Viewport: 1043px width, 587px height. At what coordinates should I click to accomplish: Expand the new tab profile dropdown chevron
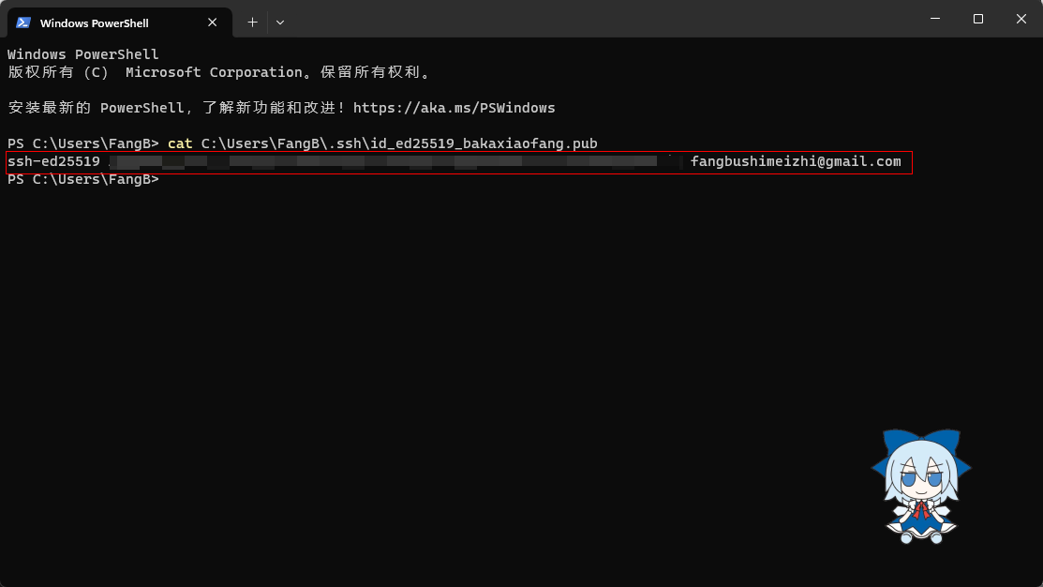[280, 22]
